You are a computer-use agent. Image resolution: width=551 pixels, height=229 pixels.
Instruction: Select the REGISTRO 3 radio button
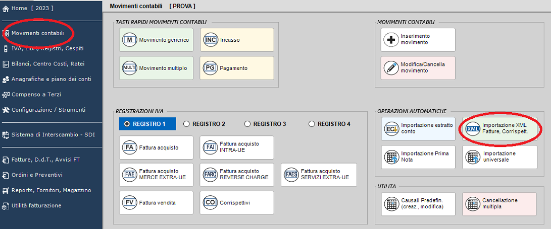click(247, 124)
